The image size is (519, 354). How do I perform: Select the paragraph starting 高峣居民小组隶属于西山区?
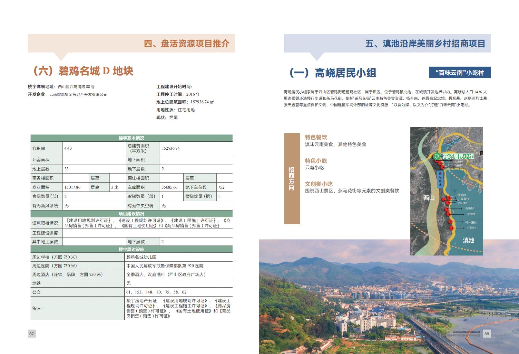(386, 98)
